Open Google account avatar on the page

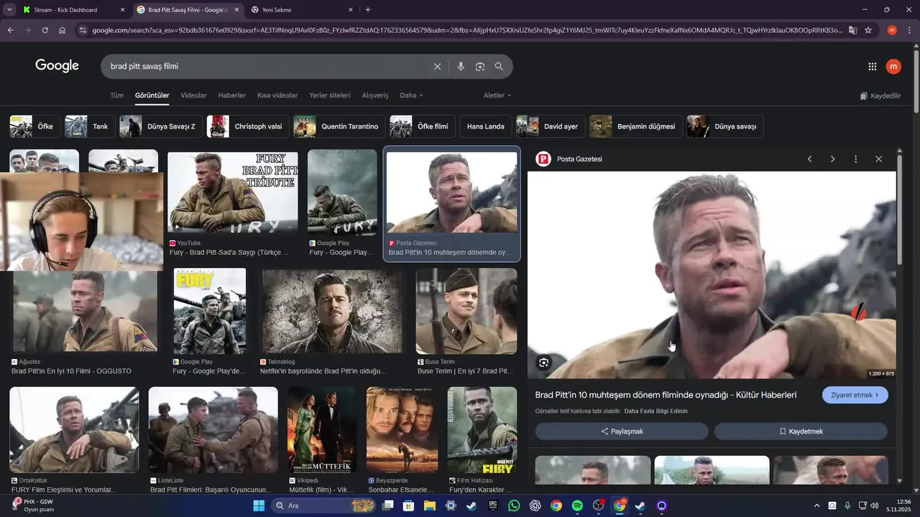tap(893, 66)
